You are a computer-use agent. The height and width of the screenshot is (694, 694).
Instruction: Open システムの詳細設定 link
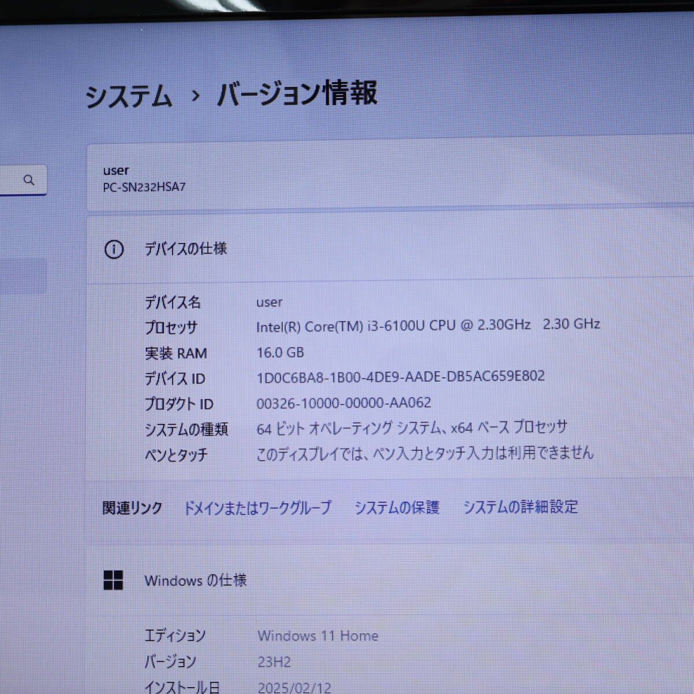(520, 507)
